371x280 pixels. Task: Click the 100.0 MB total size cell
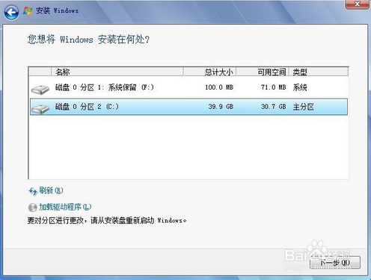[219, 87]
